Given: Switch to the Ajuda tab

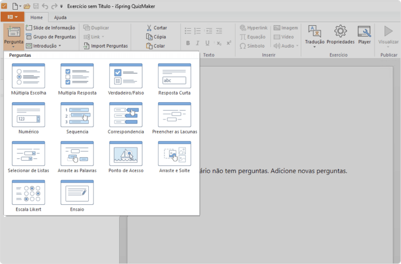Looking at the screenshot, I should coord(60,17).
